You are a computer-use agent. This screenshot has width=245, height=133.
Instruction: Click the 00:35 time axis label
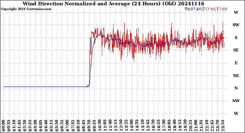(x=9, y=126)
